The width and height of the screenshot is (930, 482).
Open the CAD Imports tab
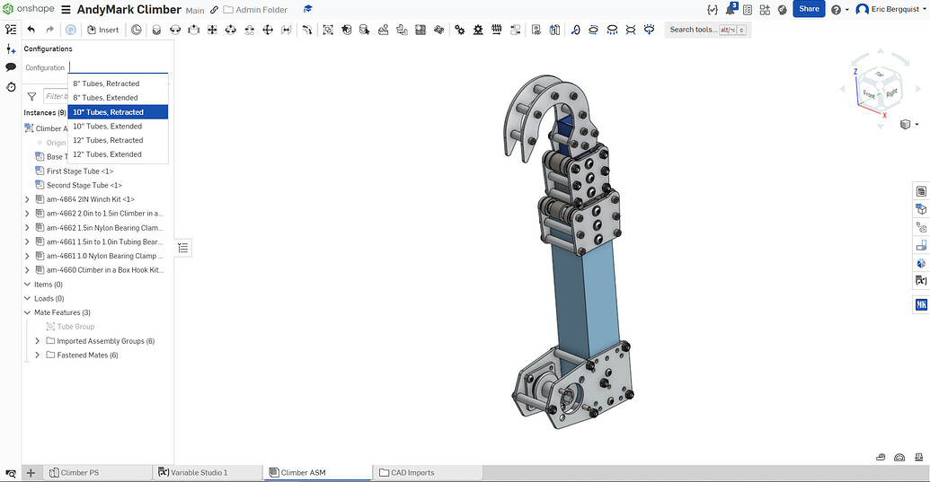(x=406, y=472)
